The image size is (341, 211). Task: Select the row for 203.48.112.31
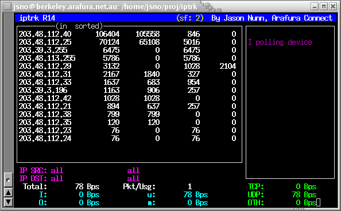[x=127, y=75]
